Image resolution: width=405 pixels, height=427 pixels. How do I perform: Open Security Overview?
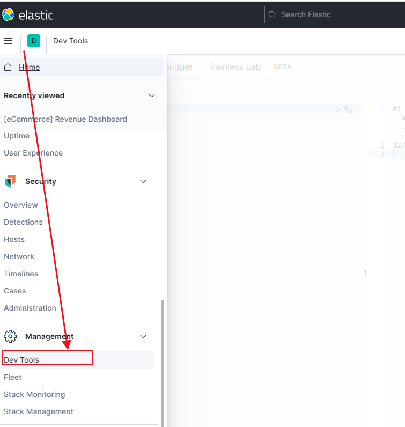tap(21, 205)
